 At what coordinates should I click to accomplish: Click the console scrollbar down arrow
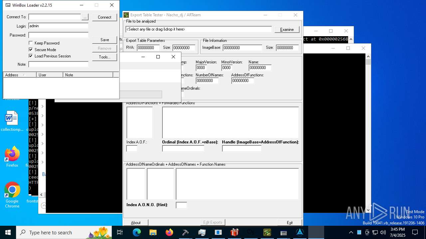[x=368, y=210]
